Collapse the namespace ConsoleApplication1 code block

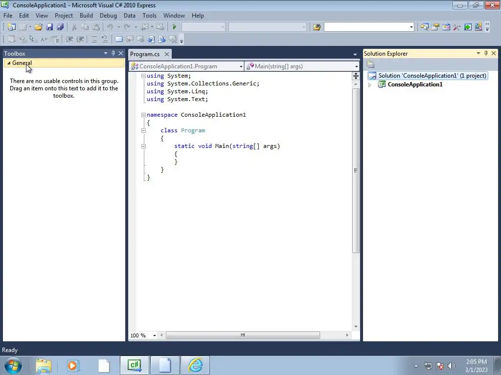[143, 115]
